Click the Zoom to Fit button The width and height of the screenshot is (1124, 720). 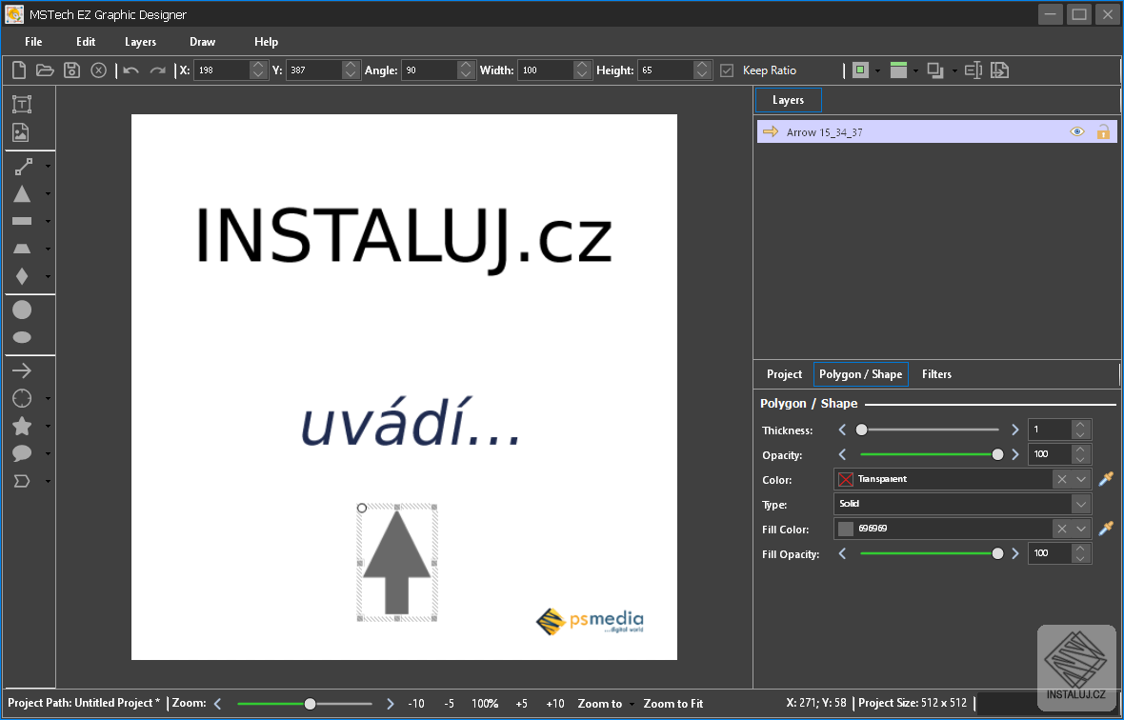pyautogui.click(x=673, y=704)
